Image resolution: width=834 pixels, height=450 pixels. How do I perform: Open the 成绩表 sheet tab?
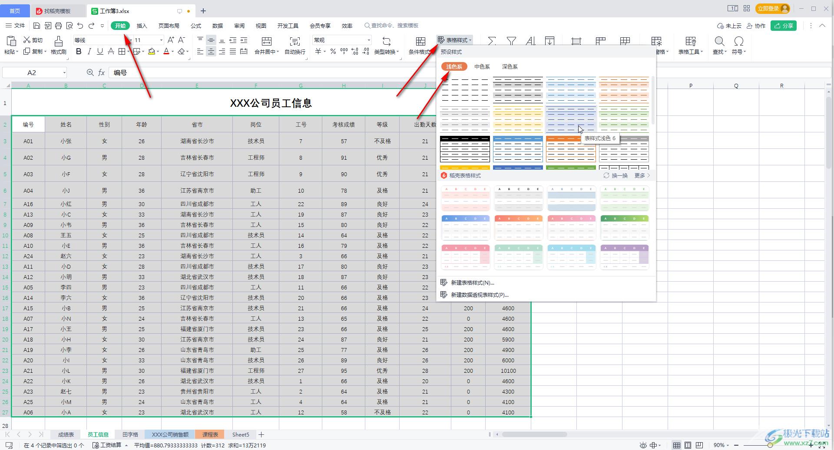tap(66, 434)
